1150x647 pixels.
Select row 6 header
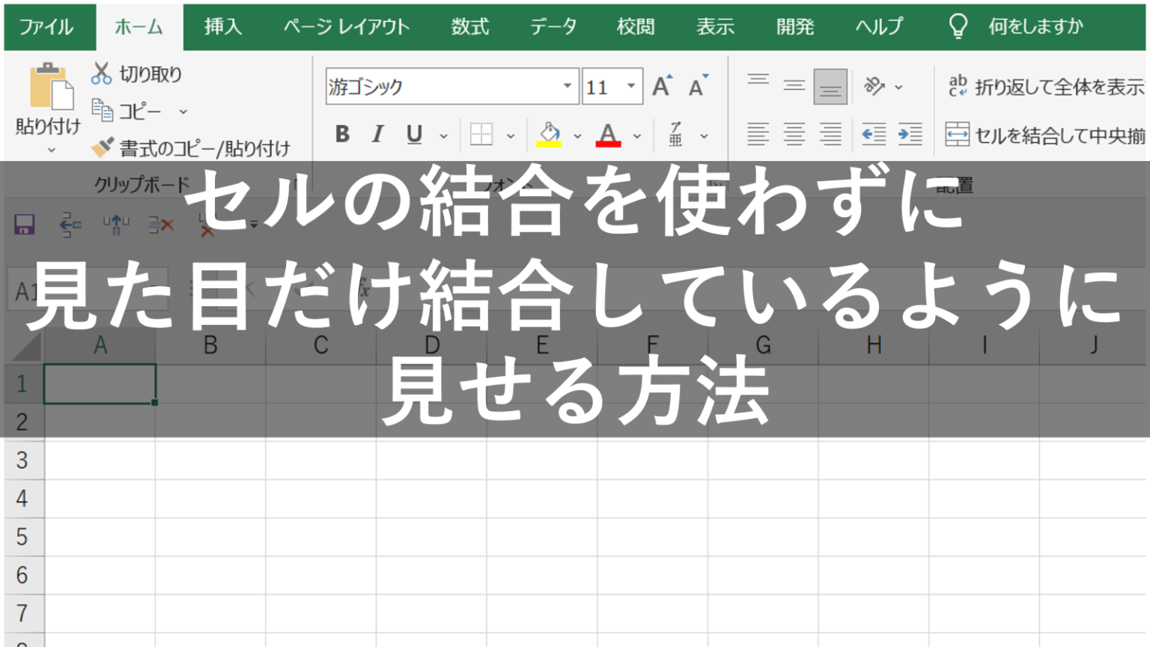(22, 575)
